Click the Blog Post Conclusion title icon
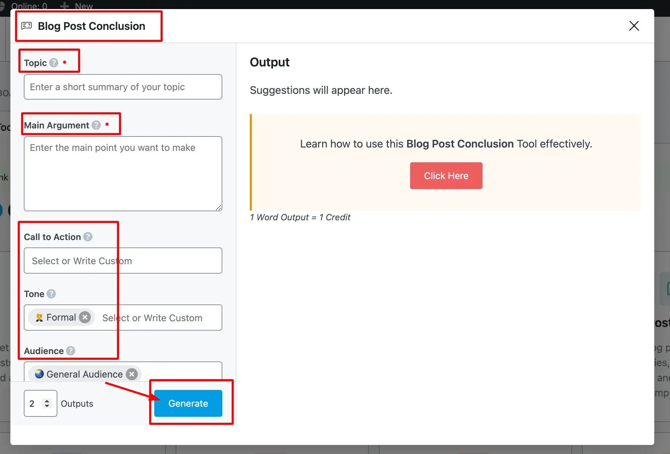Screen dimensions: 670x454 click(26, 26)
